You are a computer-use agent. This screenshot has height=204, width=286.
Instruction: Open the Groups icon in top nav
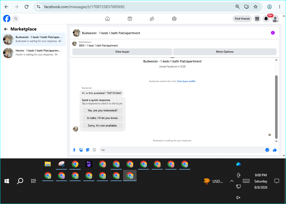tap(174, 19)
